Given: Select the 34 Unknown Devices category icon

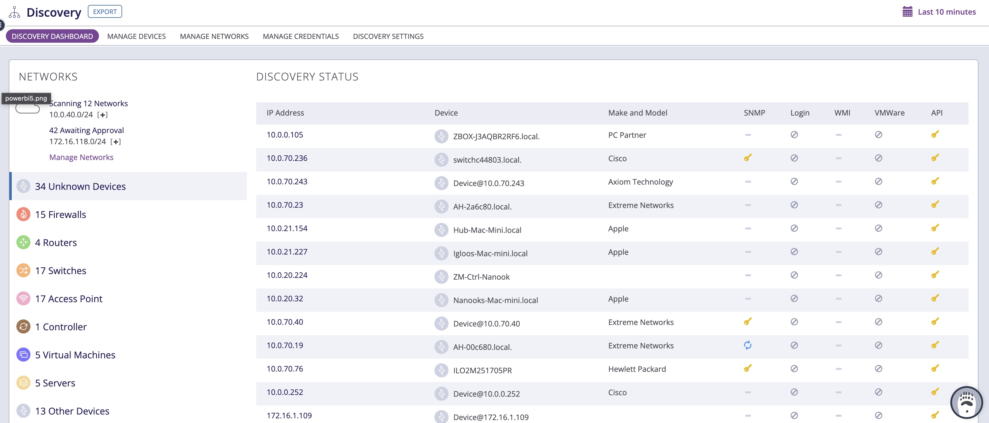Looking at the screenshot, I should (x=23, y=186).
